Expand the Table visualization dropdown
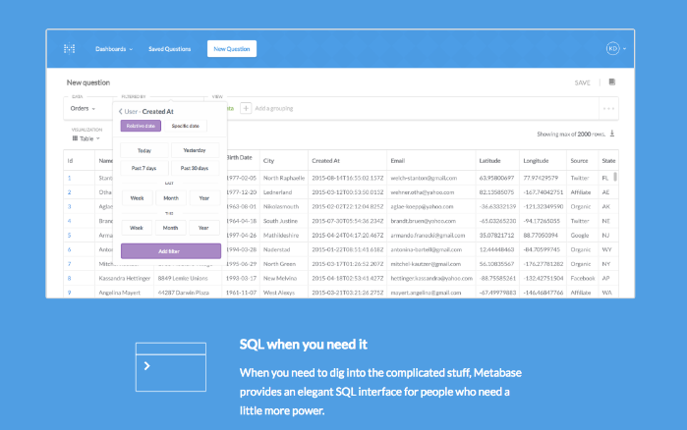The width and height of the screenshot is (687, 430). (86, 138)
